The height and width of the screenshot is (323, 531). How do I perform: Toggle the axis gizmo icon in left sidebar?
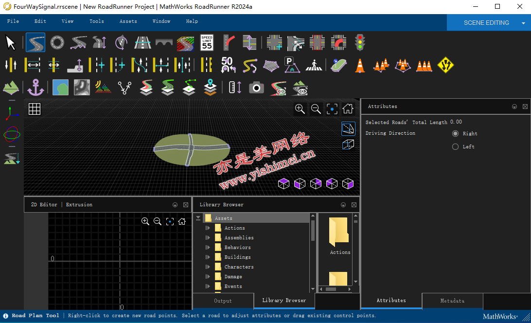pyautogui.click(x=11, y=113)
